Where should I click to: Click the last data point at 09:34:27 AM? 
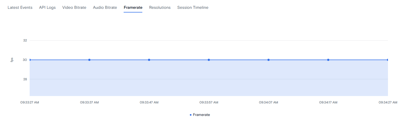(x=388, y=60)
